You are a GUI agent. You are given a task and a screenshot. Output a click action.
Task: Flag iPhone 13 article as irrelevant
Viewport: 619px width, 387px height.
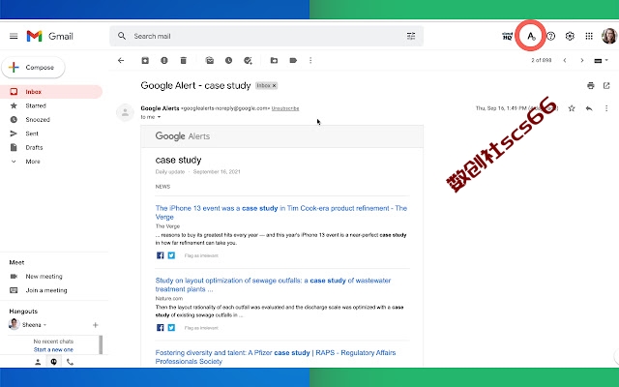[201, 255]
